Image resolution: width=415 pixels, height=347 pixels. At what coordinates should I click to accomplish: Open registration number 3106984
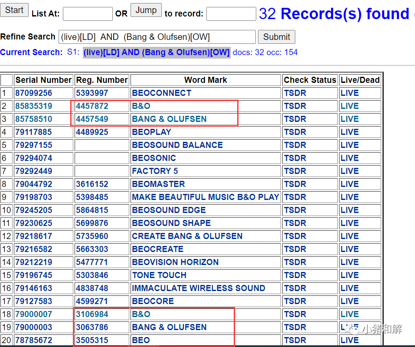click(x=92, y=314)
